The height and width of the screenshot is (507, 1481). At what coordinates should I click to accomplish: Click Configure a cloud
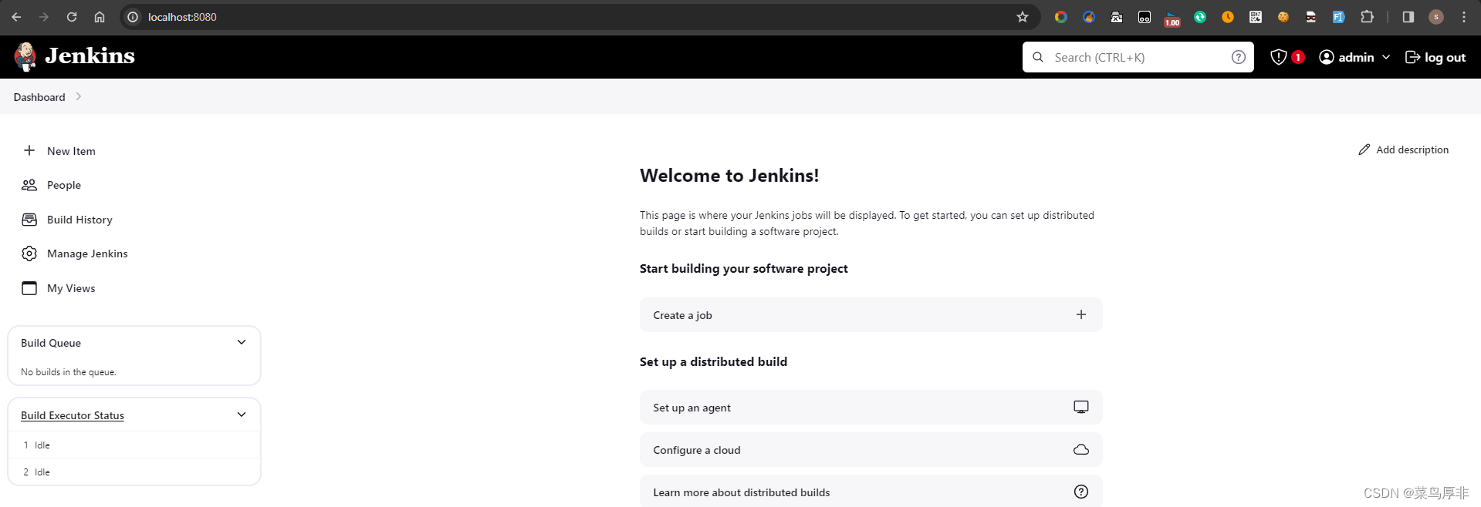tap(871, 450)
